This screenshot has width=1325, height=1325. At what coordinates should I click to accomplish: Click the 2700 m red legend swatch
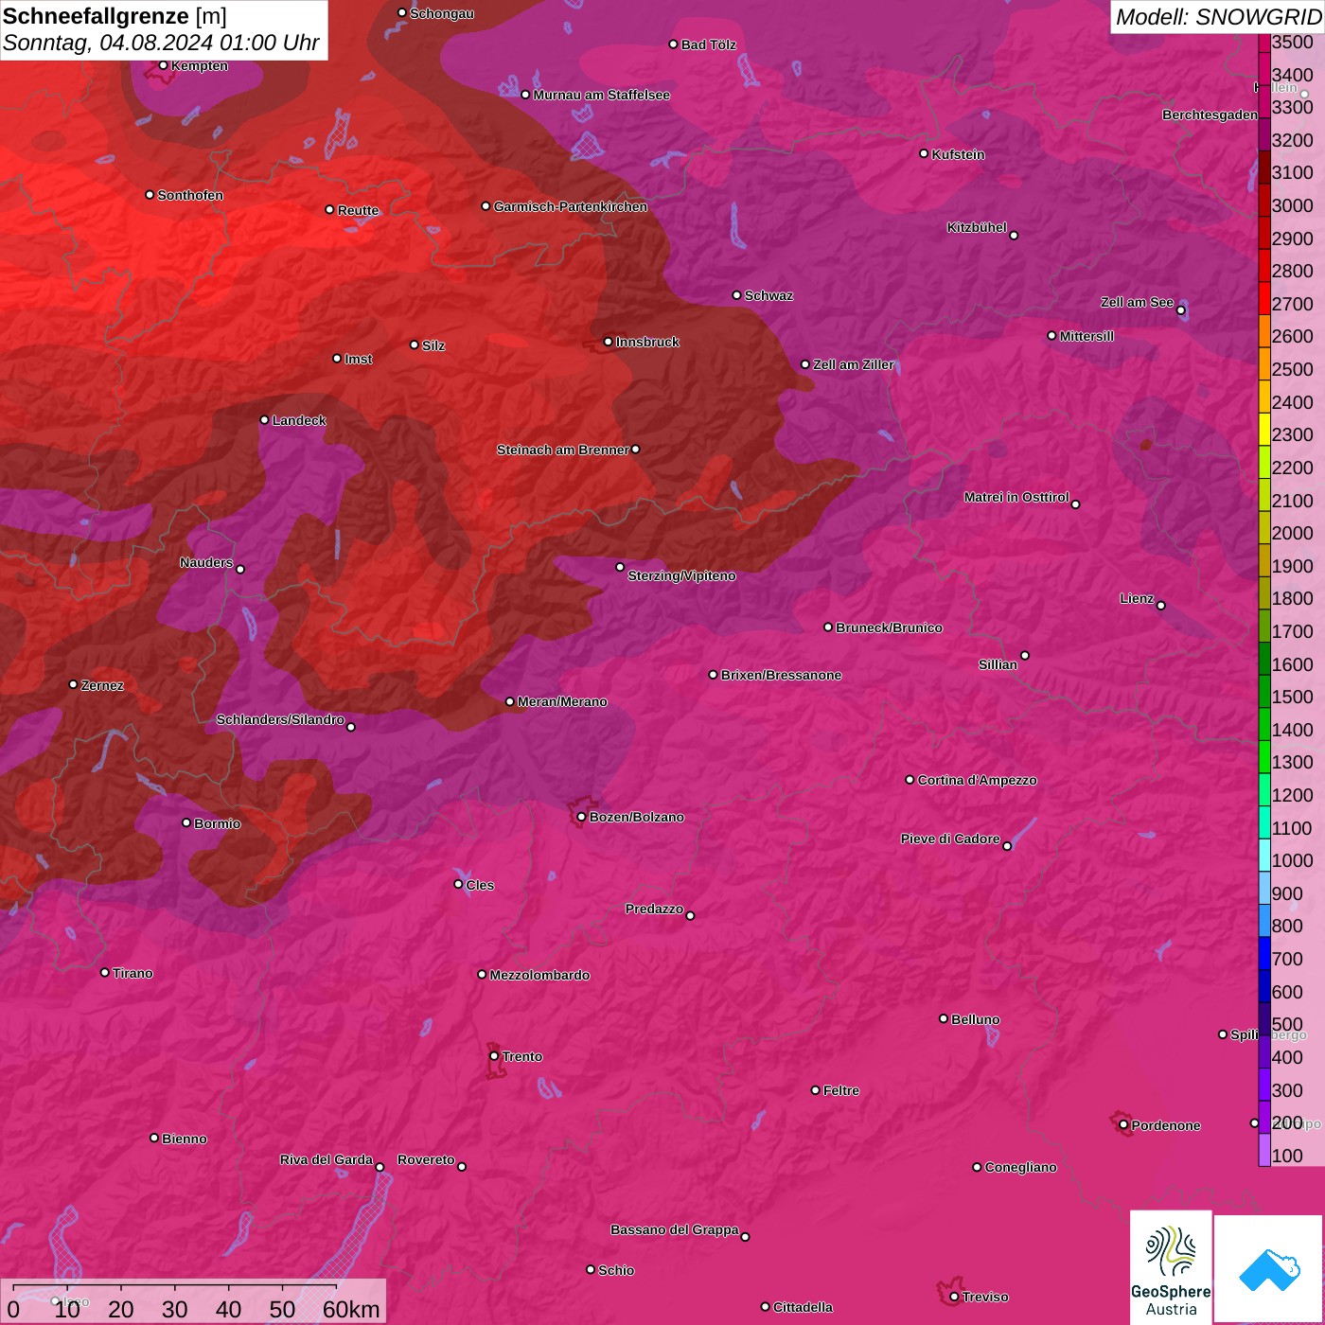[1264, 297]
